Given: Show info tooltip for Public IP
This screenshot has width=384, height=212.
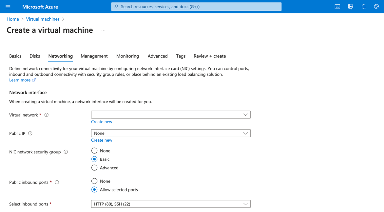Looking at the screenshot, I should 30,133.
